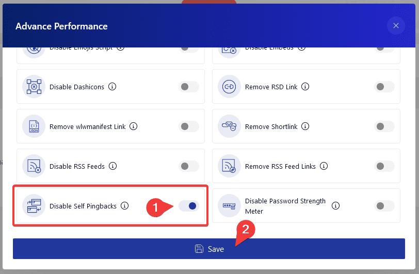This screenshot has width=419, height=274.
Task: Close the Advance Performance dialog
Action: [x=396, y=26]
